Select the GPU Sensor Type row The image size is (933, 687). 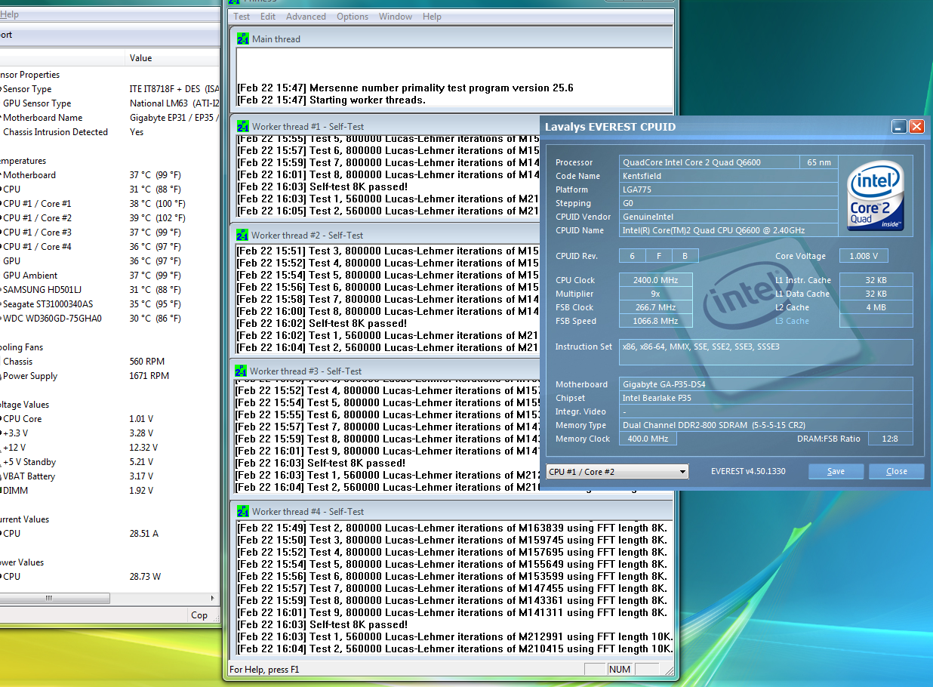point(109,103)
